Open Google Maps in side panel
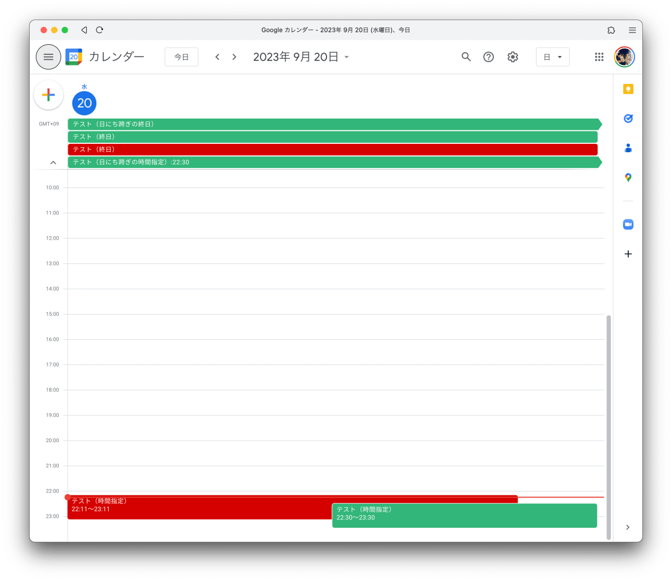 click(628, 177)
